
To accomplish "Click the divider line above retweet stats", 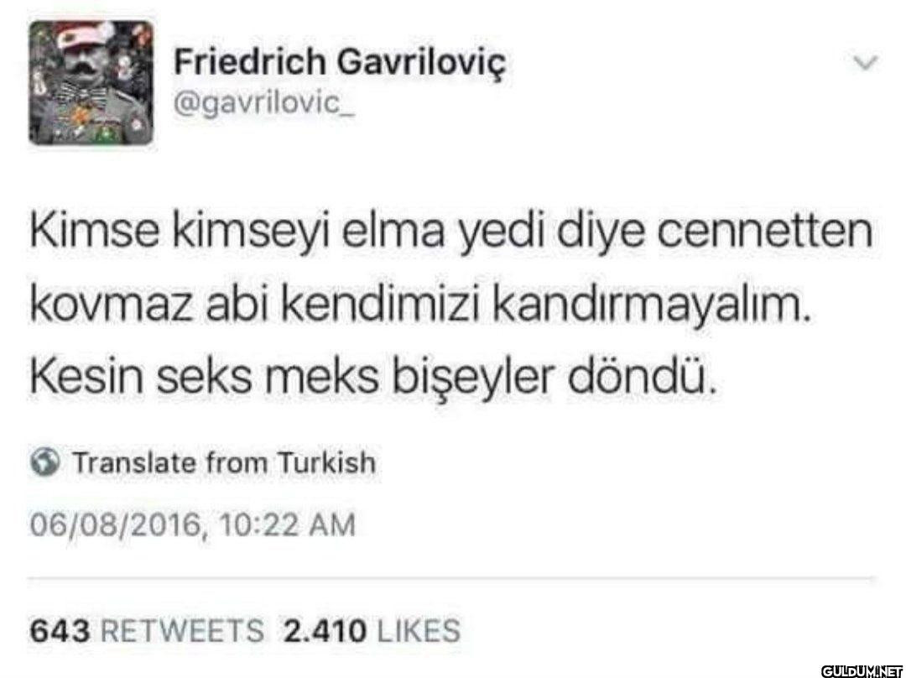I will (x=454, y=577).
